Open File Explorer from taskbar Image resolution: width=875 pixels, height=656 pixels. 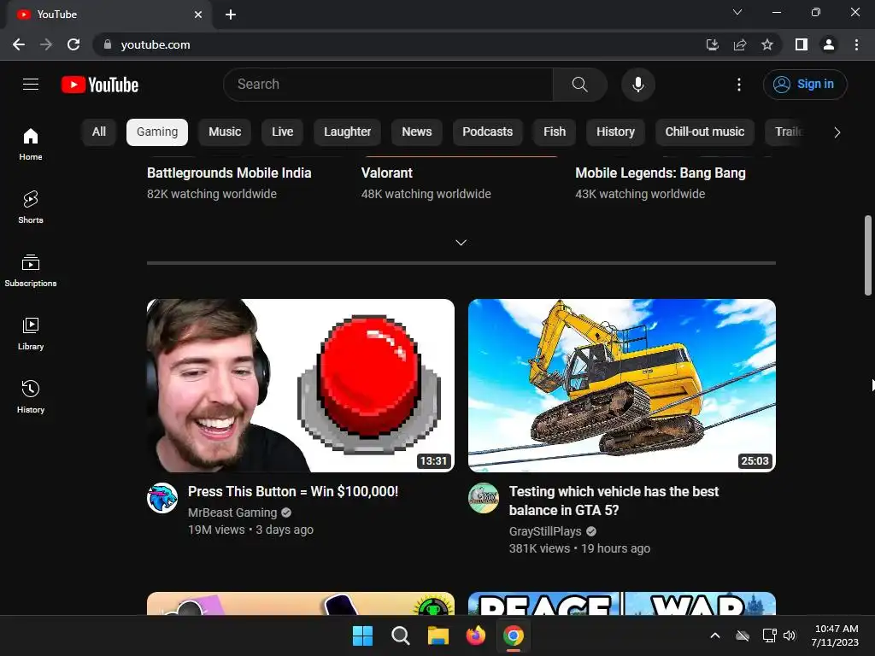tap(438, 635)
